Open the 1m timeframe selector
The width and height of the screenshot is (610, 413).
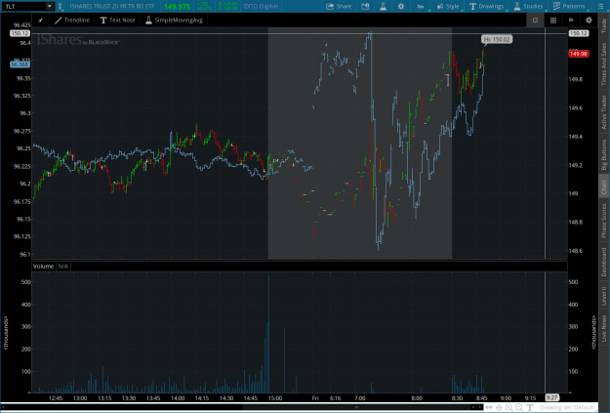click(x=421, y=6)
